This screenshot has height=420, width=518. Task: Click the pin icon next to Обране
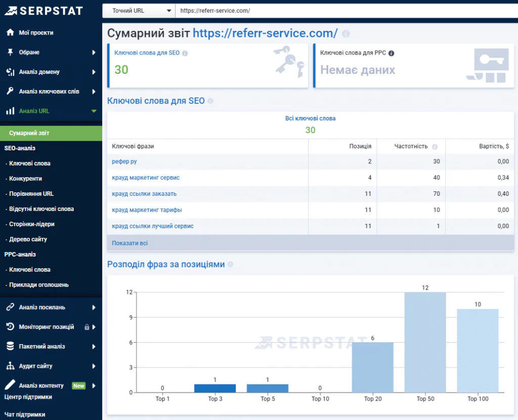(x=10, y=52)
